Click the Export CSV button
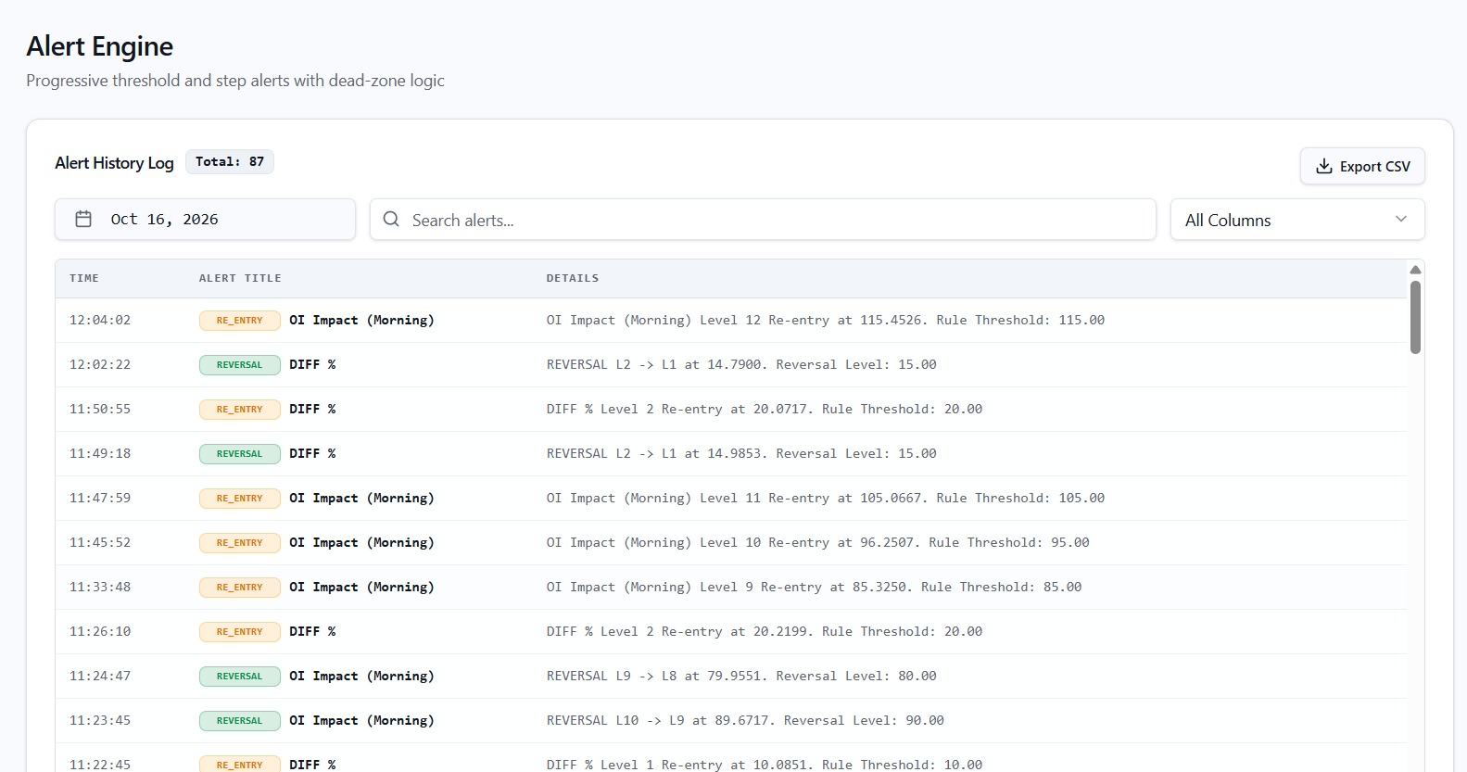 click(1362, 166)
